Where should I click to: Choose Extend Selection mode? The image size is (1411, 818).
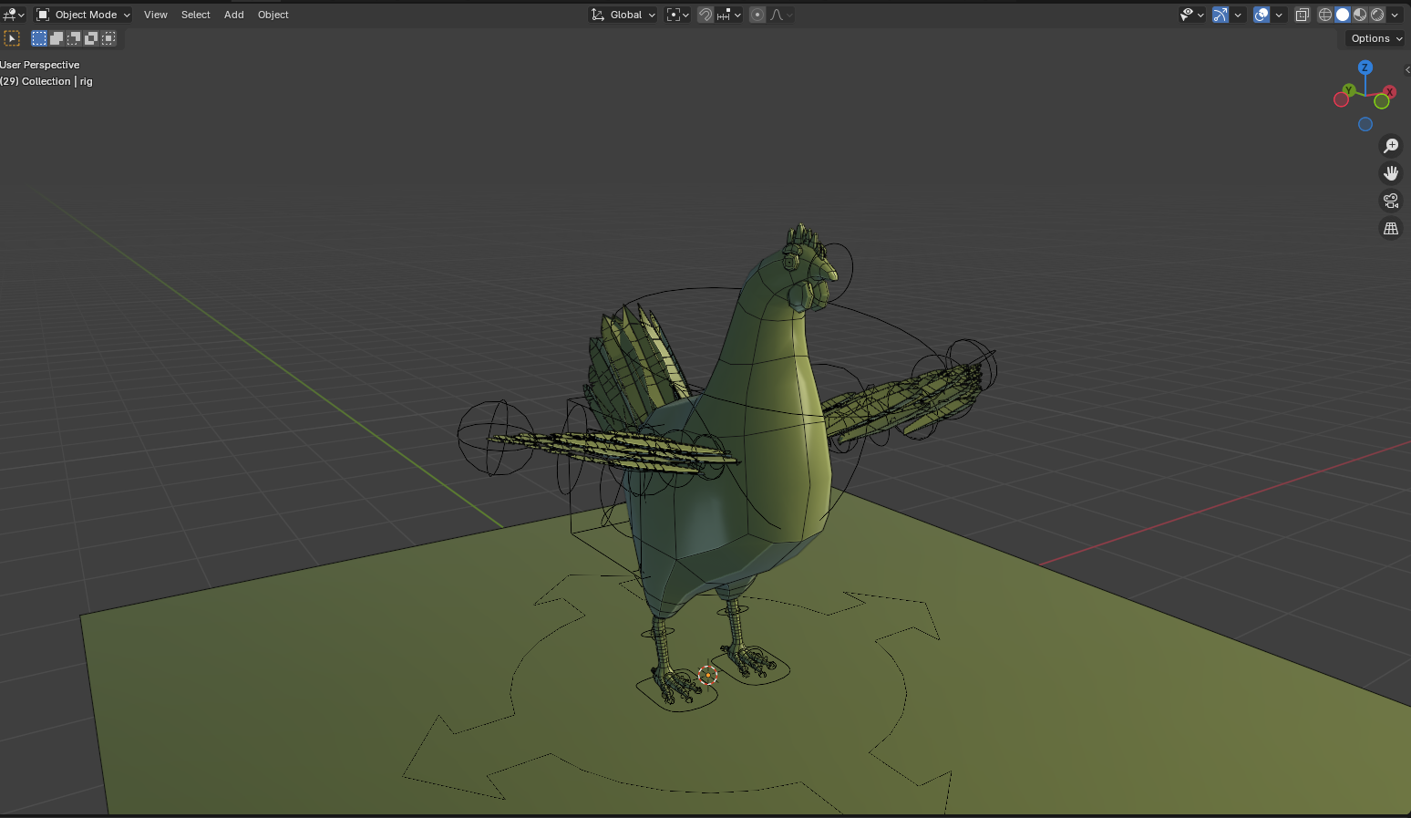point(57,38)
